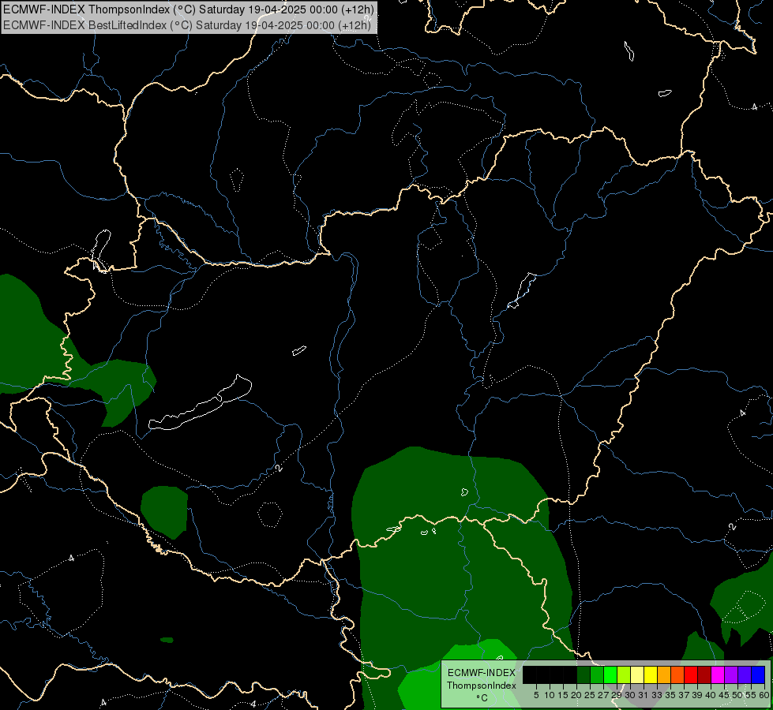
Task: Click the orange 33–35 legend swatch
Action: click(x=664, y=674)
